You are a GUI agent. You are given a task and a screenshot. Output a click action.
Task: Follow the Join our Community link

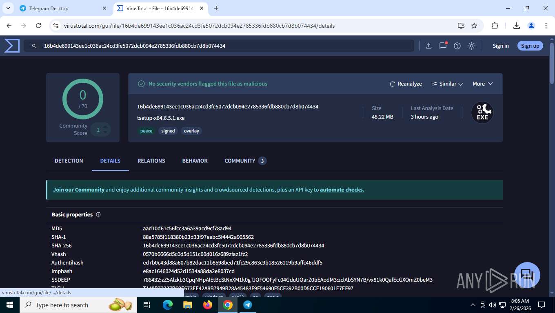(x=79, y=190)
